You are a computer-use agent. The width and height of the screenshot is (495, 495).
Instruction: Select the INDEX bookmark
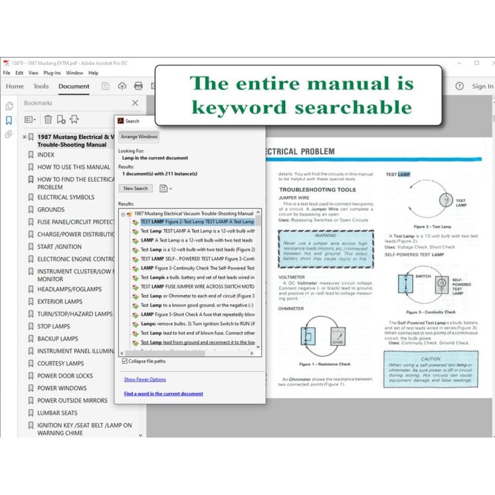tap(46, 154)
